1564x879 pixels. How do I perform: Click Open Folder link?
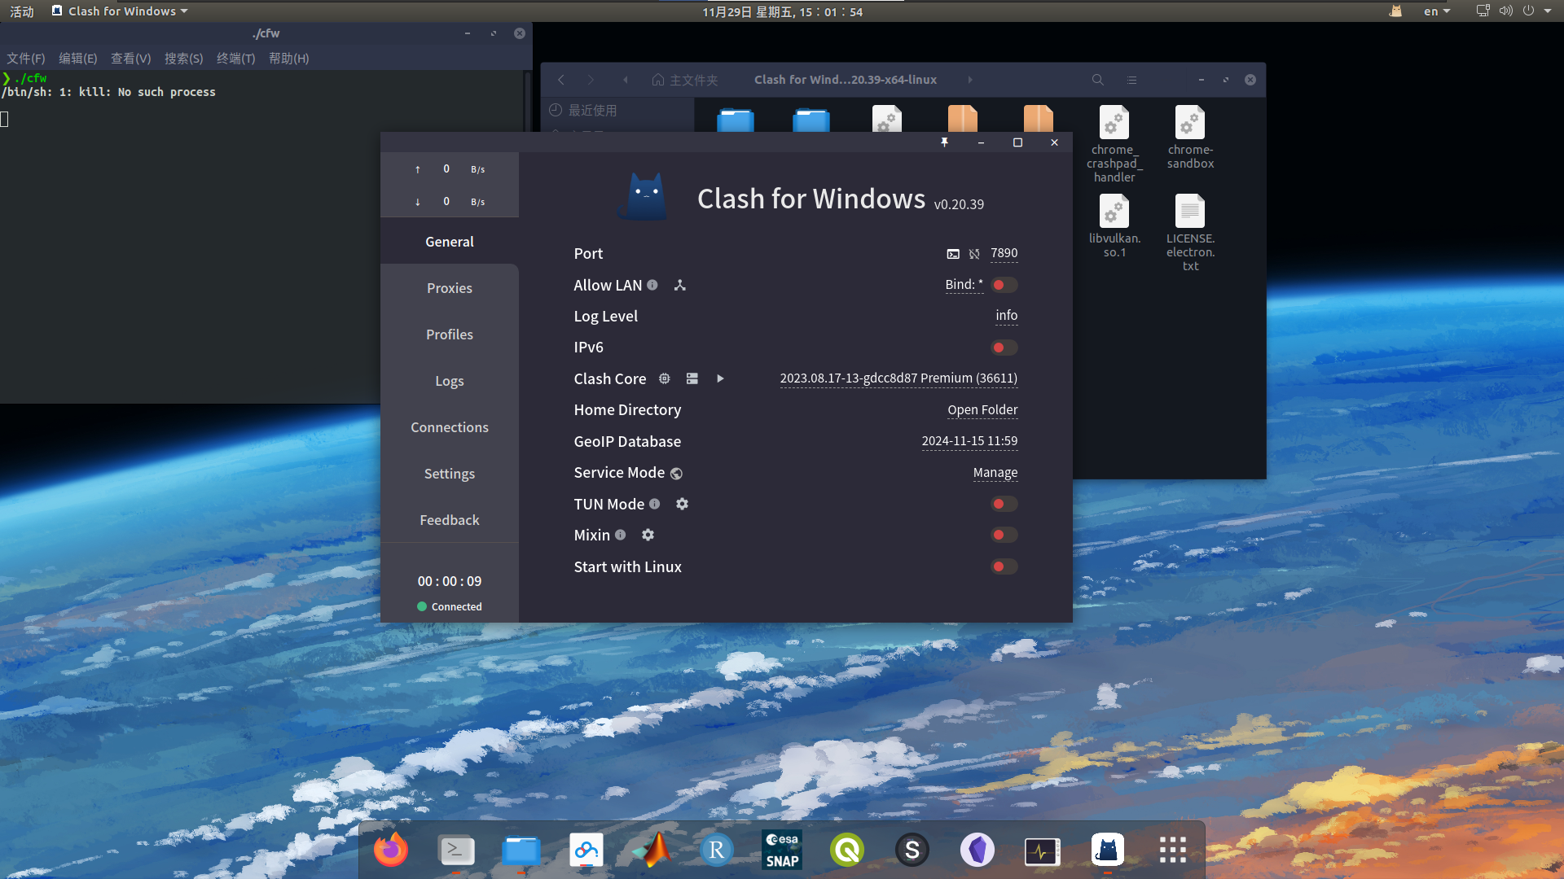tap(982, 410)
